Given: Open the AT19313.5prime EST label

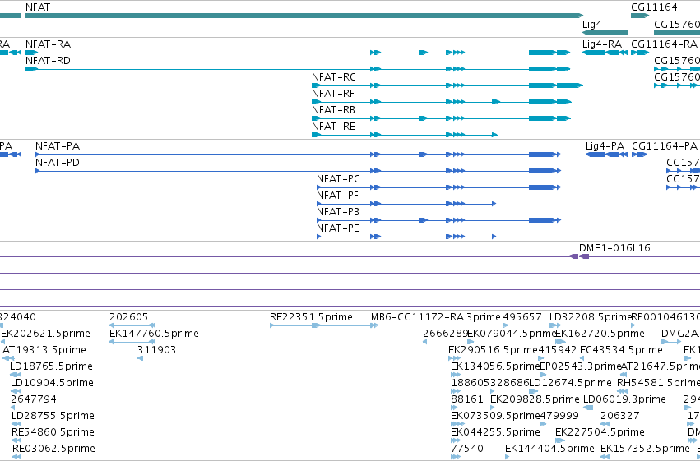Looking at the screenshot, I should (44, 350).
